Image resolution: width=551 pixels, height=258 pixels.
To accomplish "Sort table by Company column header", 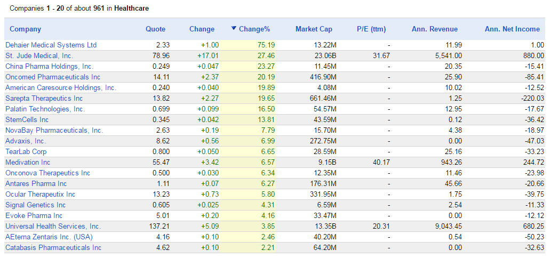I will 25,29.
